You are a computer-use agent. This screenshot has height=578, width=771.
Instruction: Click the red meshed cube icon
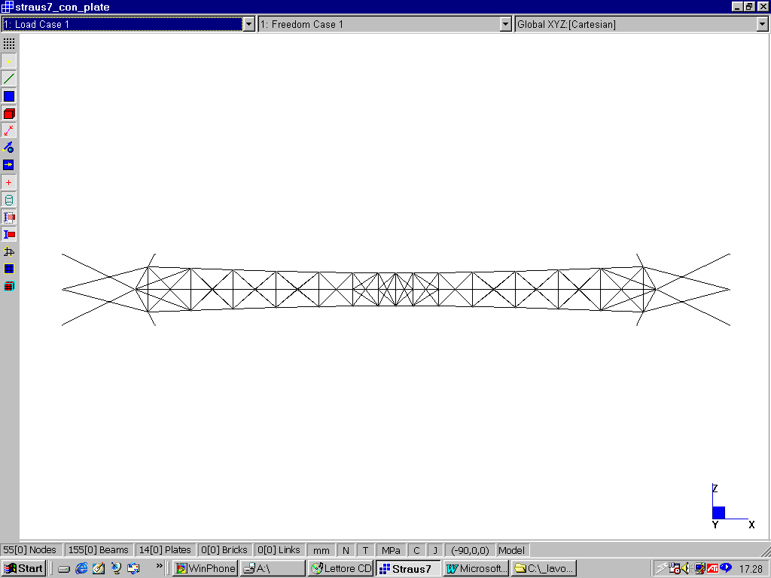[x=9, y=286]
